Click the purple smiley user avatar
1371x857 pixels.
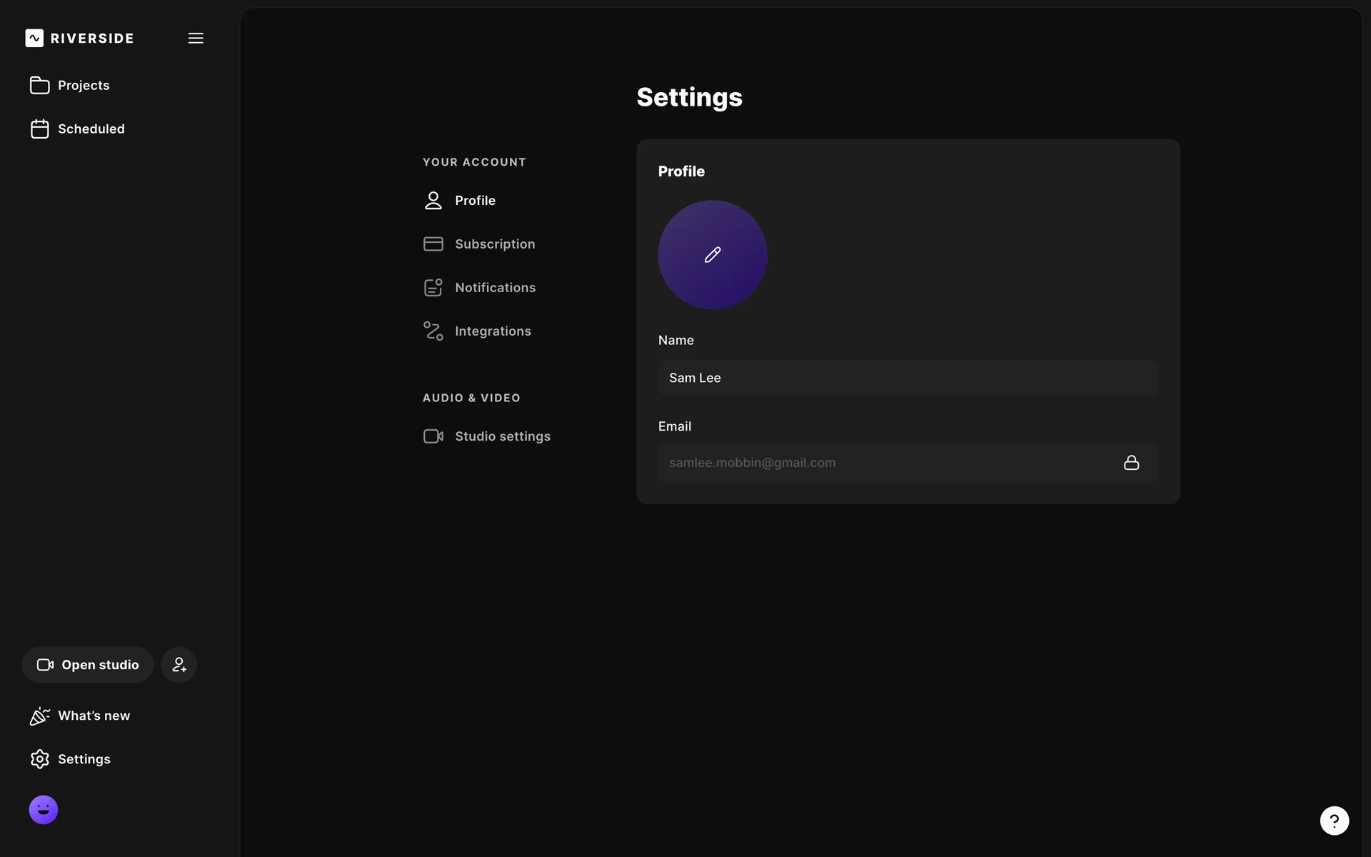[x=44, y=810]
